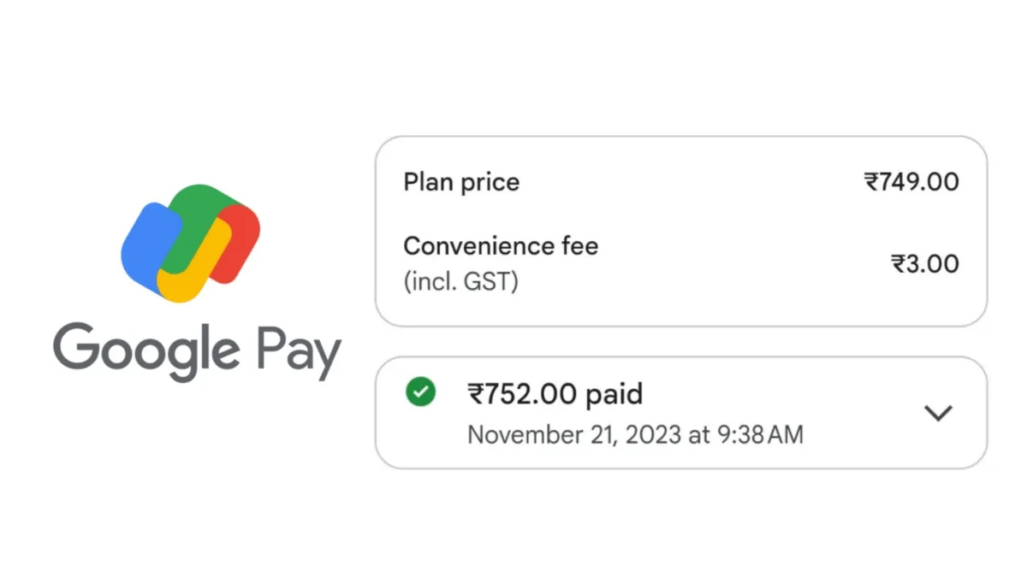Select the green payment success checkmark
This screenshot has height=577, width=1027.
pyautogui.click(x=419, y=393)
